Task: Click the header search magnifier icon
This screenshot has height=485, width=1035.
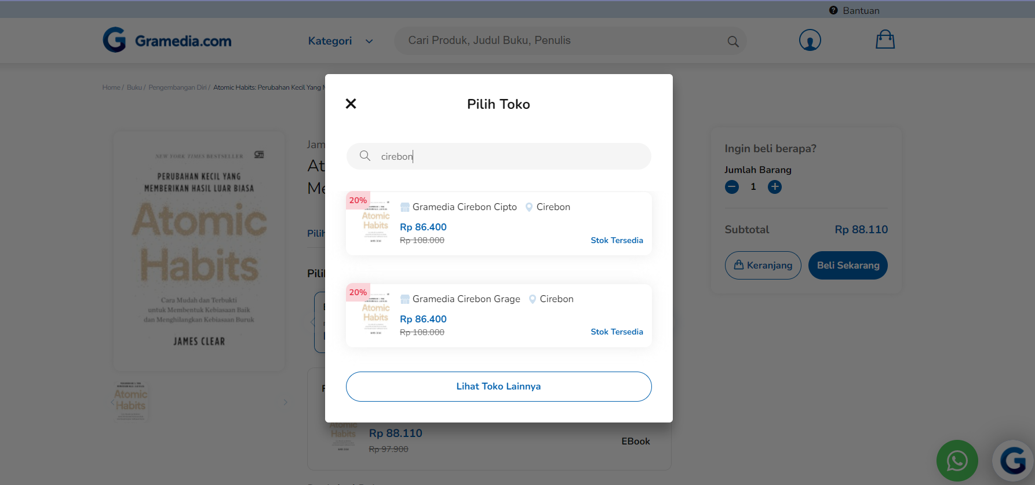Action: [733, 42]
